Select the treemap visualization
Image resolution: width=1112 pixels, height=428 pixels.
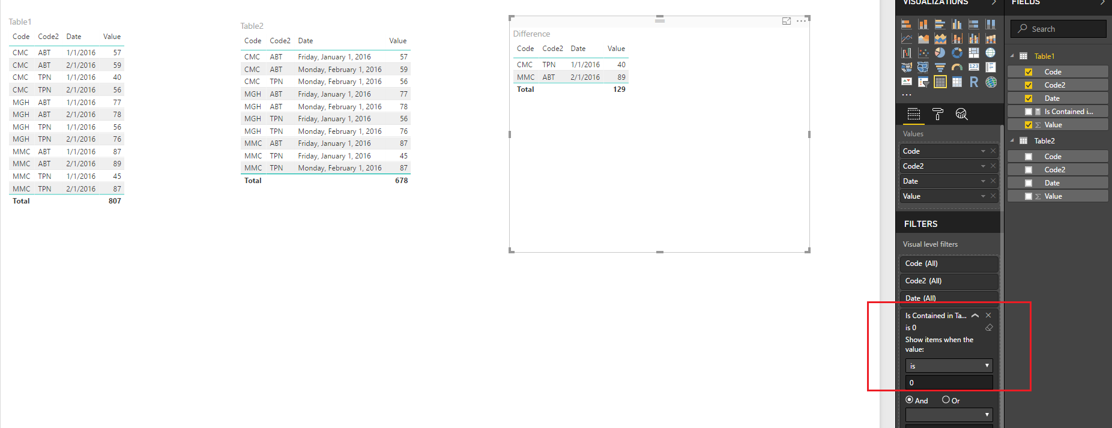click(974, 53)
